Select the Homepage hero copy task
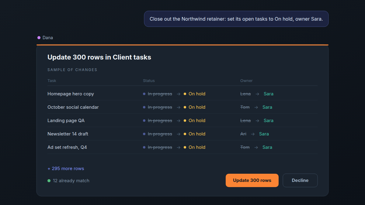The image size is (365, 205). tap(71, 94)
